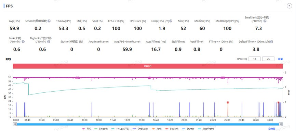Click the BigJank marker near the chart end
The width and height of the screenshot is (296, 131).
point(278,103)
